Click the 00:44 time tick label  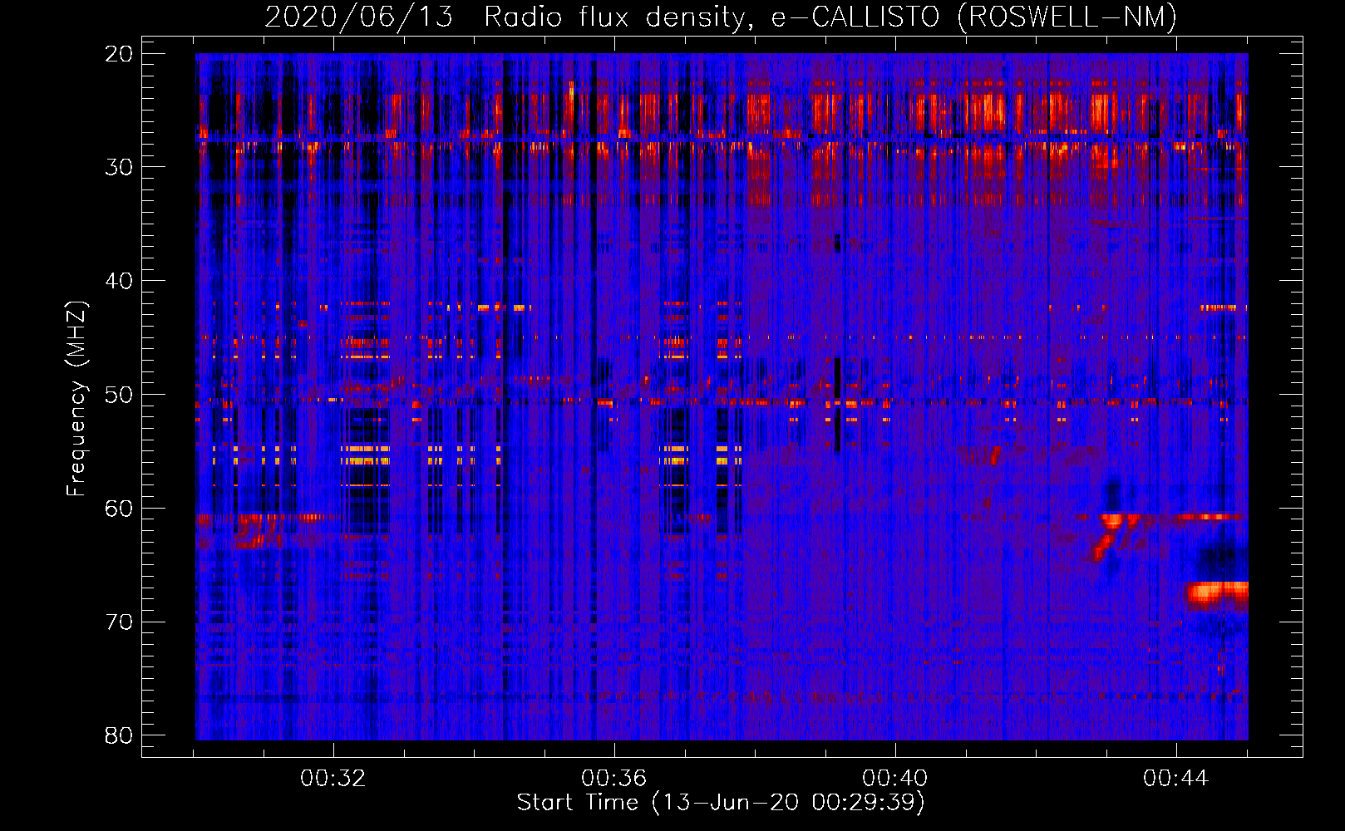coord(1176,779)
